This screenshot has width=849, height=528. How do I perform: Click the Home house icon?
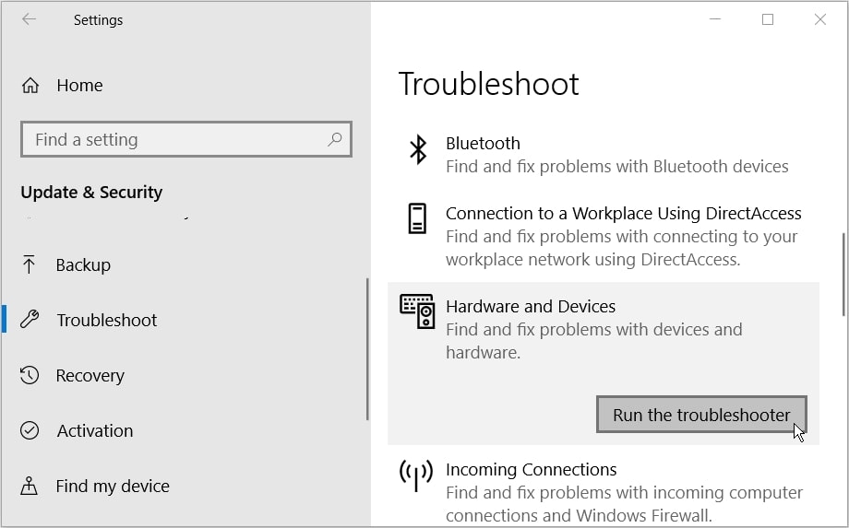click(x=30, y=86)
